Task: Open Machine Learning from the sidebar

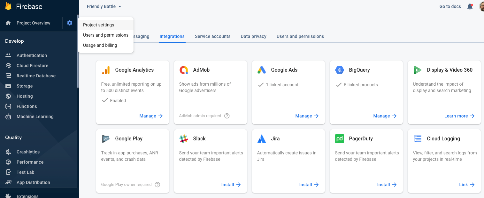Action: (35, 117)
